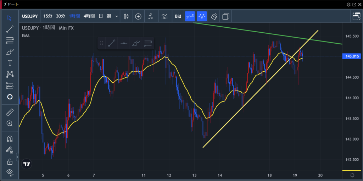Viewport: 363px width, 181px height.
Task: Toggle the highlighted trend line chart button
Action: point(190,16)
